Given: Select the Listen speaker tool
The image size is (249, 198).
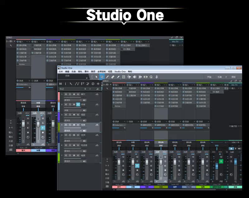Looking at the screenshot, I should pyautogui.click(x=134, y=77).
